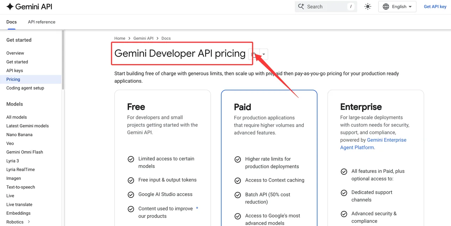The width and height of the screenshot is (451, 226).
Task: Click the Models sidebar section heading
Action: coord(14,104)
